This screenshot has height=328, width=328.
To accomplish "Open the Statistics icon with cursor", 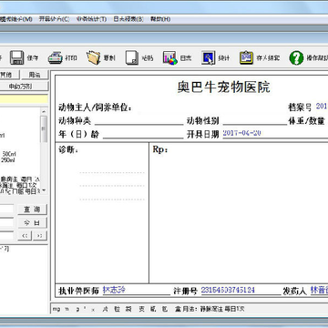I will coord(209,57).
